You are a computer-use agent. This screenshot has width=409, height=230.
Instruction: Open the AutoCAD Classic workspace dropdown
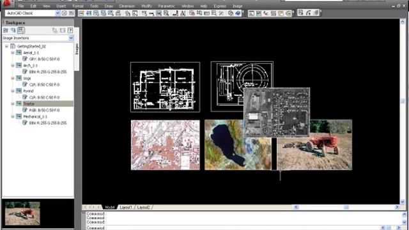[x=58, y=13]
